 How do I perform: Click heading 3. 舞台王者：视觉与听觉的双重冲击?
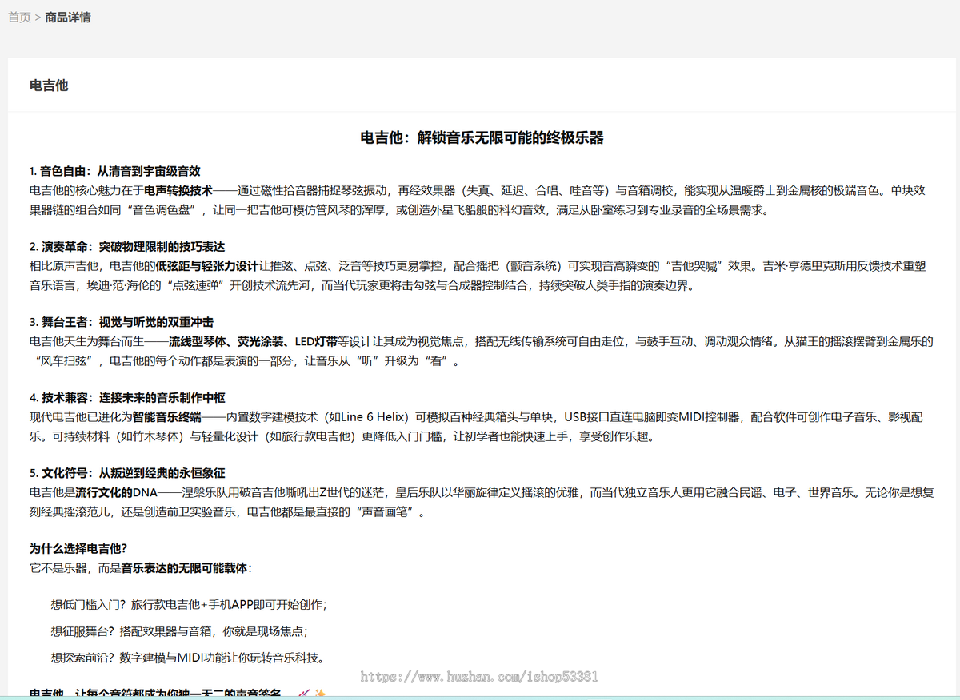pyautogui.click(x=122, y=322)
